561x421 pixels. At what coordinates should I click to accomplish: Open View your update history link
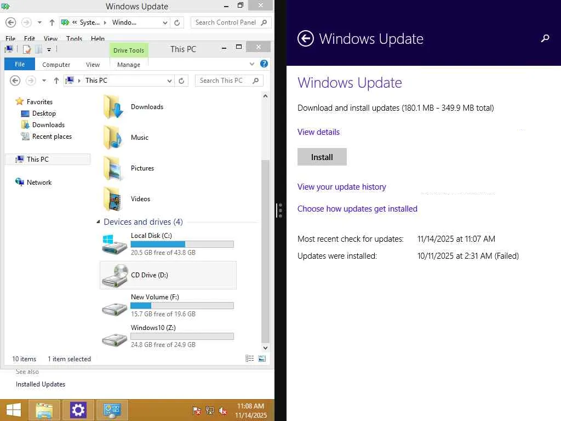point(342,187)
